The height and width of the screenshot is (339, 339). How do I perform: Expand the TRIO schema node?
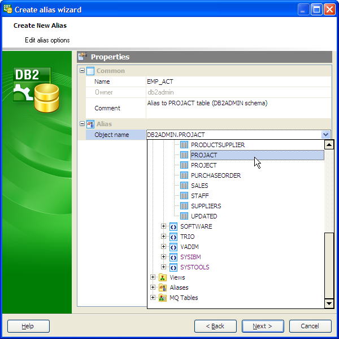click(x=164, y=237)
